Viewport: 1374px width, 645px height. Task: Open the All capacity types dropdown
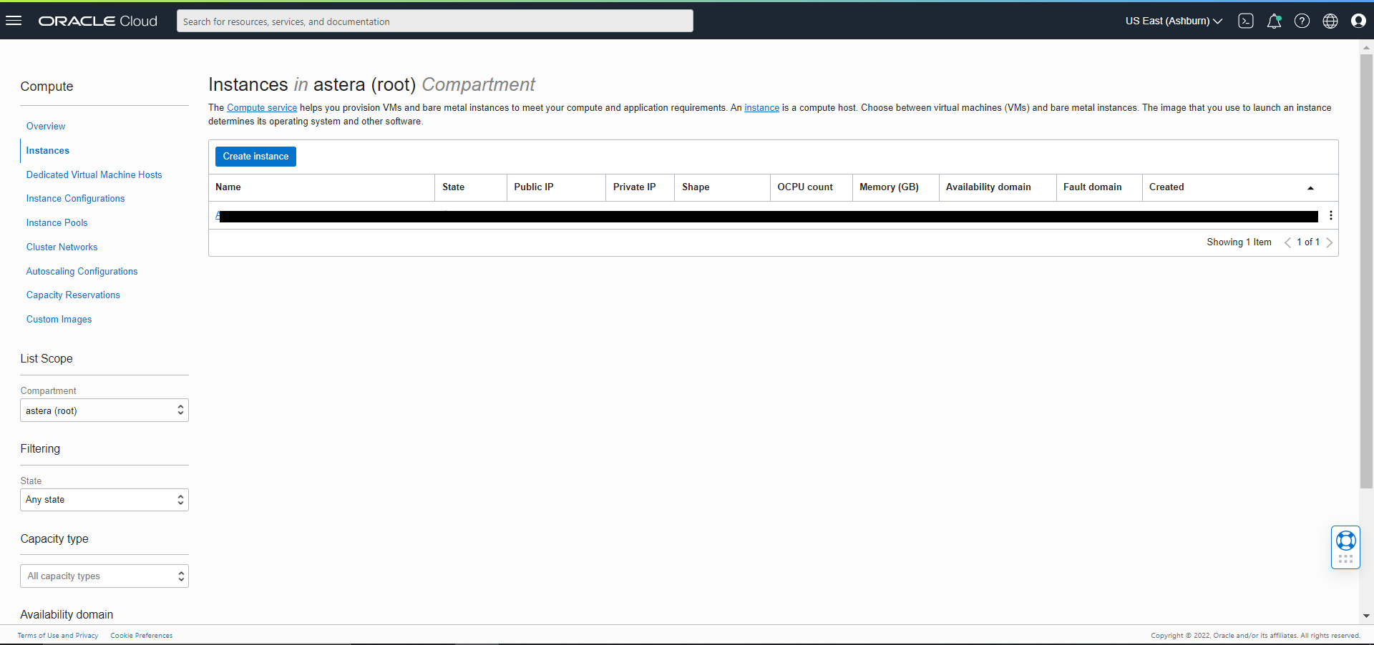coord(104,576)
